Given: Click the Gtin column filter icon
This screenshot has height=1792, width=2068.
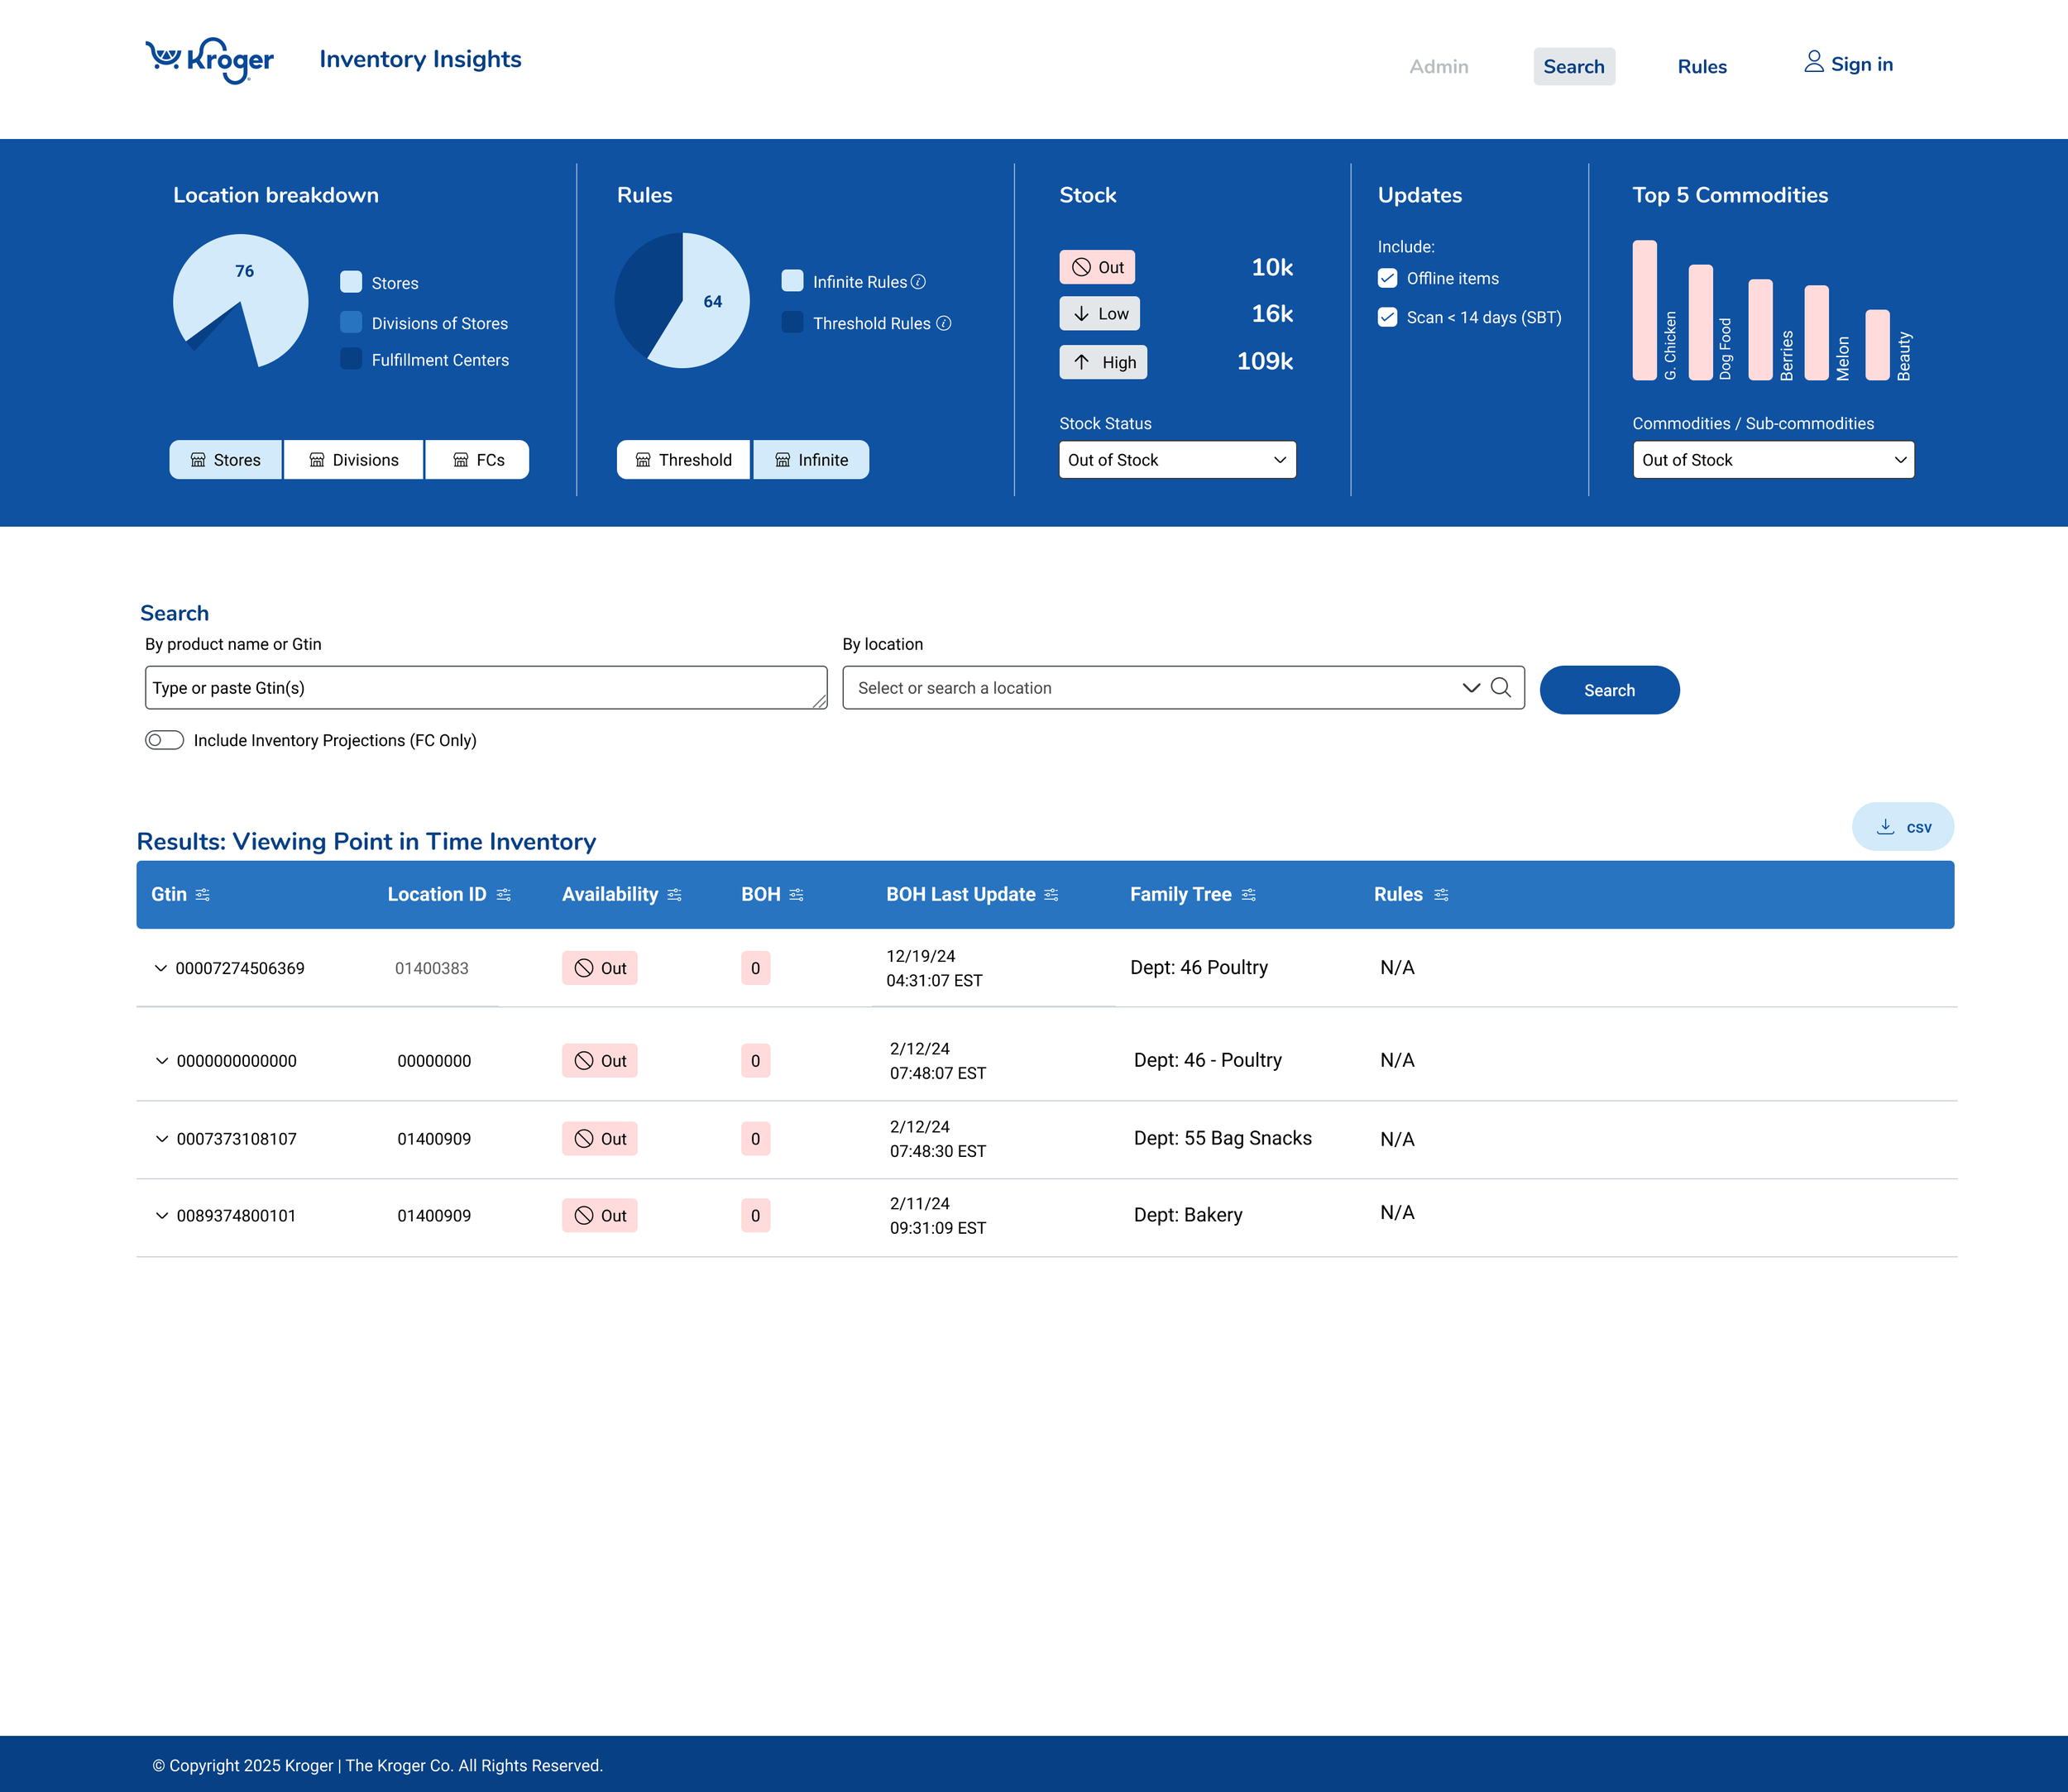Looking at the screenshot, I should (x=203, y=895).
